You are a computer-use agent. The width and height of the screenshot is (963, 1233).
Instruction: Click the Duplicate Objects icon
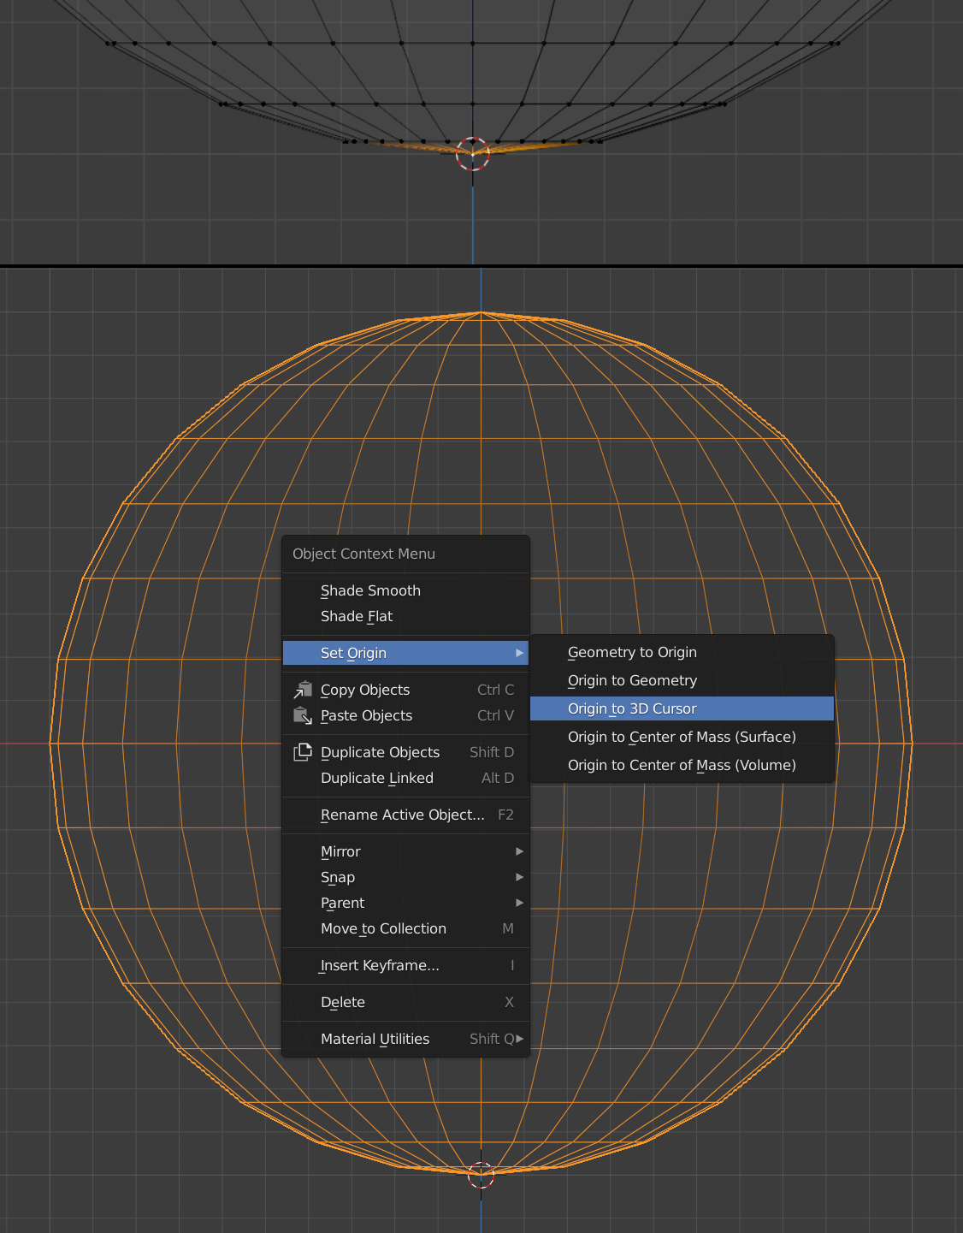click(303, 752)
